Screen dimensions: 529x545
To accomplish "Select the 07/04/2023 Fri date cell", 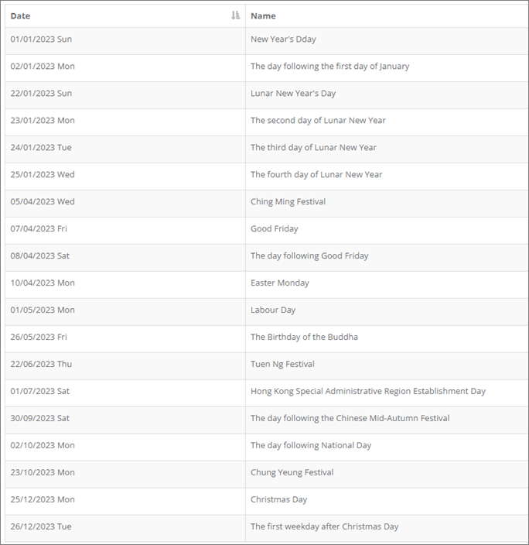I will (x=38, y=229).
